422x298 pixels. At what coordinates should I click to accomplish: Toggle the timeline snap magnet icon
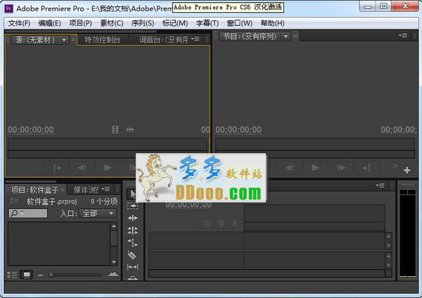click(x=206, y=223)
